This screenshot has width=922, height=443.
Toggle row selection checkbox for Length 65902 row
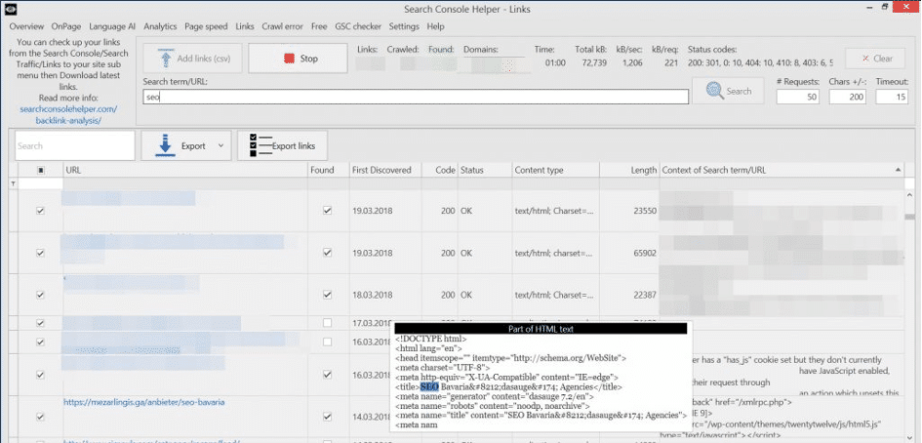pos(41,253)
